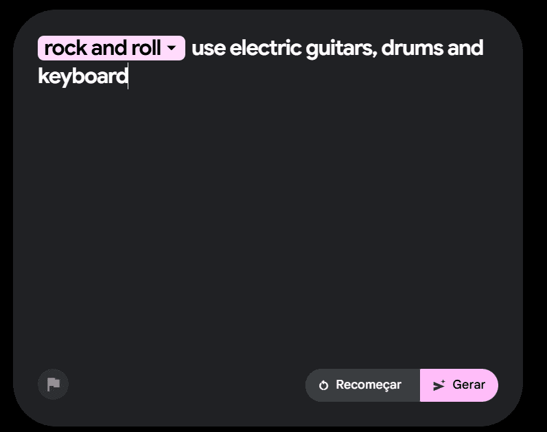Click the word "use" in the prompt
The height and width of the screenshot is (432, 547).
(208, 48)
